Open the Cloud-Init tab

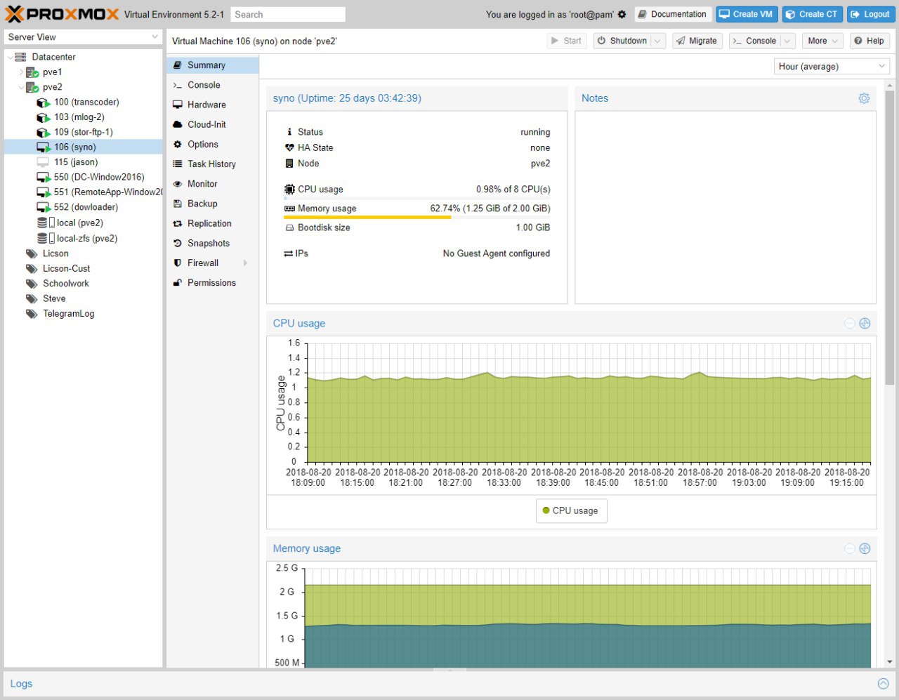click(x=213, y=124)
